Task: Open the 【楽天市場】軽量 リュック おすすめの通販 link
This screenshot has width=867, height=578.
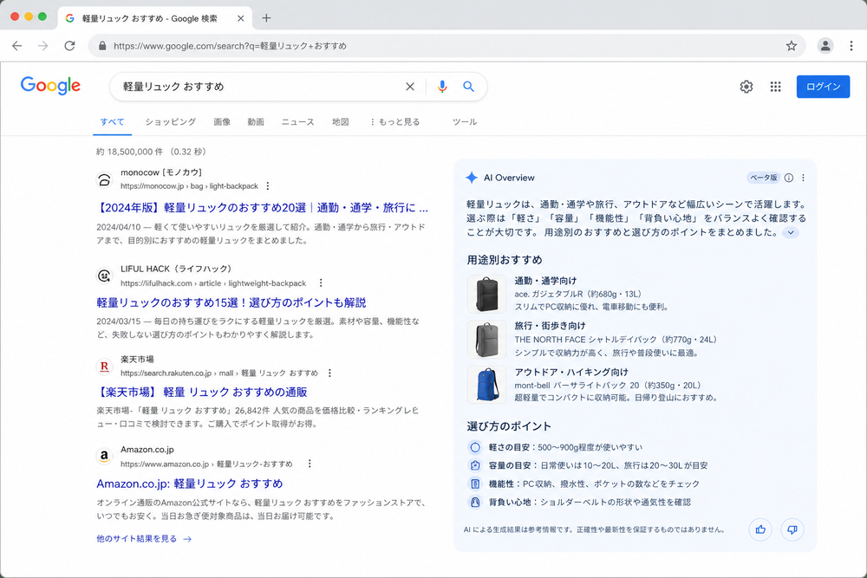Action: point(202,393)
